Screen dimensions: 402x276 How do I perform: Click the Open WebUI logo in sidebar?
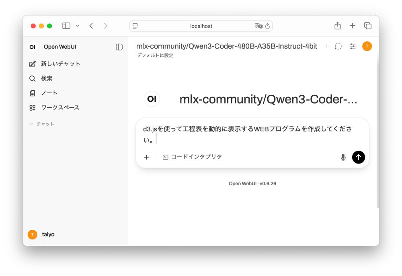click(x=32, y=47)
